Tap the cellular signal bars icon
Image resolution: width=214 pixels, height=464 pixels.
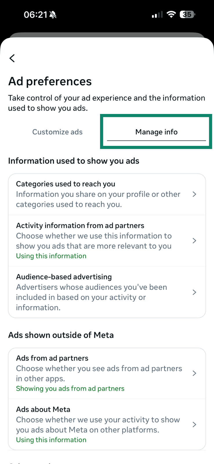pyautogui.click(x=157, y=15)
